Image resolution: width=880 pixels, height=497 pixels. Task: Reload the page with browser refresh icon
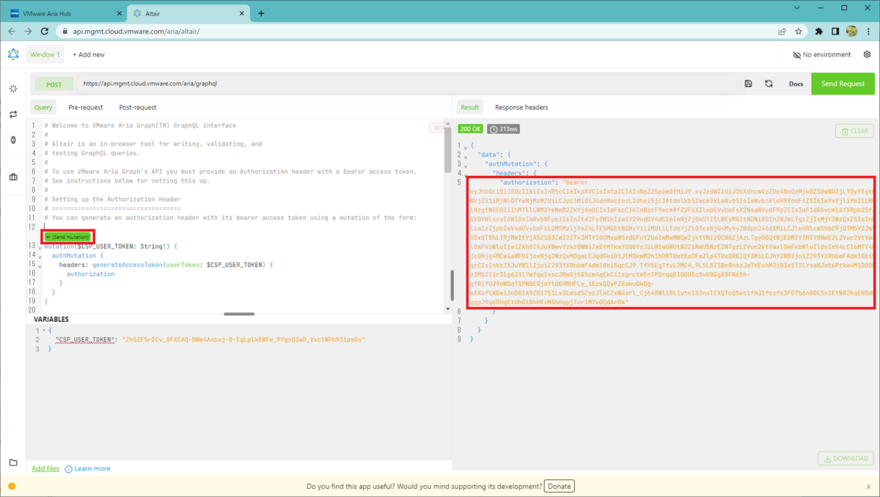(45, 32)
